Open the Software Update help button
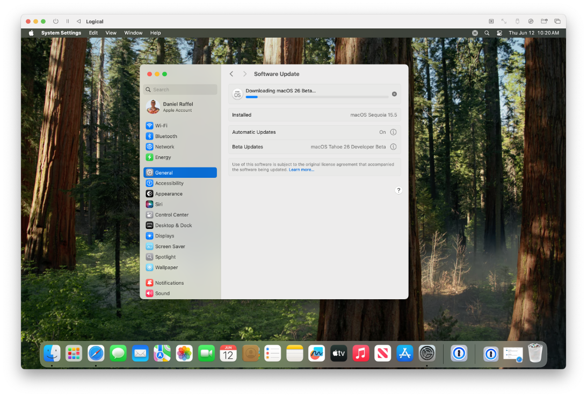Viewport: 587px width, 397px height. click(x=398, y=190)
